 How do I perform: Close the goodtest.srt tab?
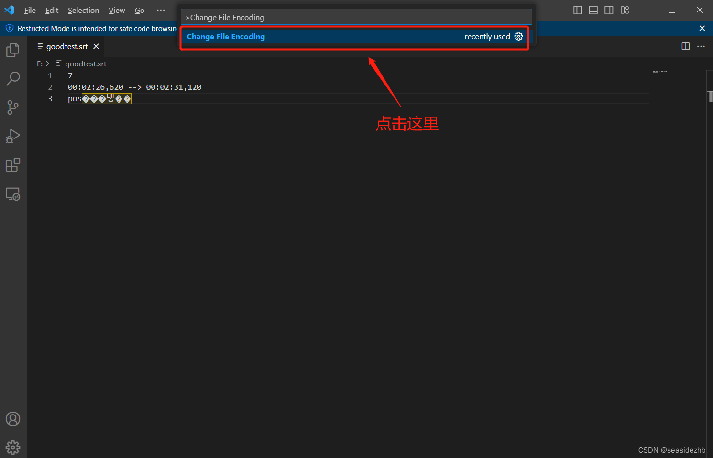click(x=96, y=46)
